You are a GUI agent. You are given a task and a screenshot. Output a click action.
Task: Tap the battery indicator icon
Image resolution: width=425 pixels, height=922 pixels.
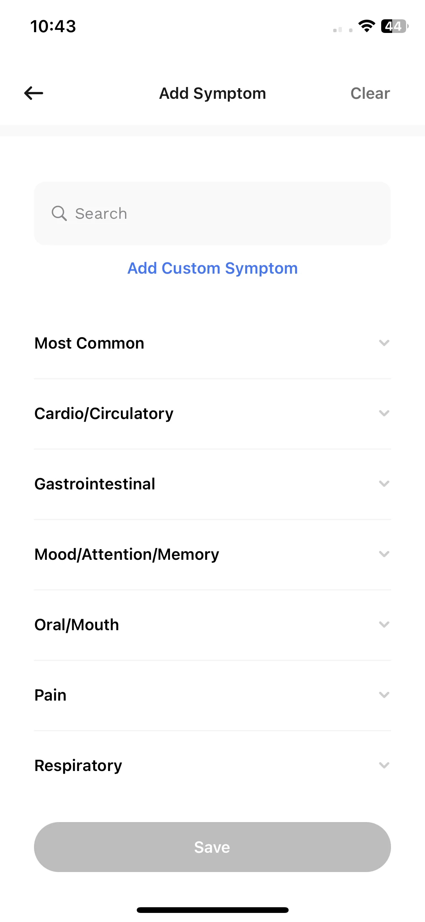395,26
